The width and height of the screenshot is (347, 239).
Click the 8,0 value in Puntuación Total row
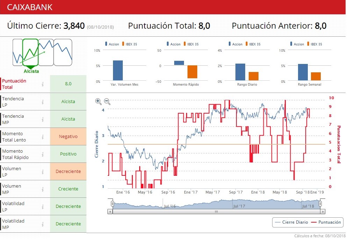click(68, 84)
